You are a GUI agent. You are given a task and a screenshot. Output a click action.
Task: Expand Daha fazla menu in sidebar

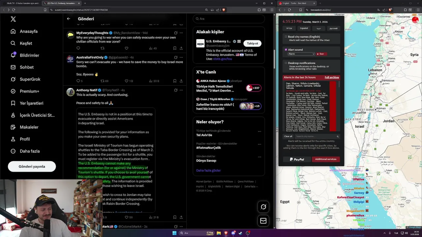tap(25, 151)
